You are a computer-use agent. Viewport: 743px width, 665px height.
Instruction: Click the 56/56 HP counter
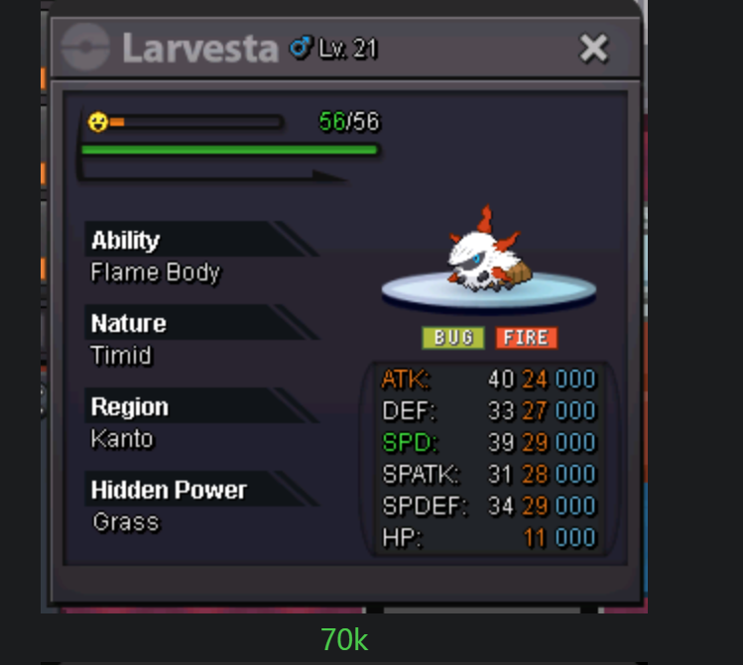(349, 122)
